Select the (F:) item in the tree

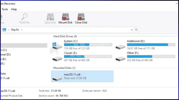click(3, 64)
